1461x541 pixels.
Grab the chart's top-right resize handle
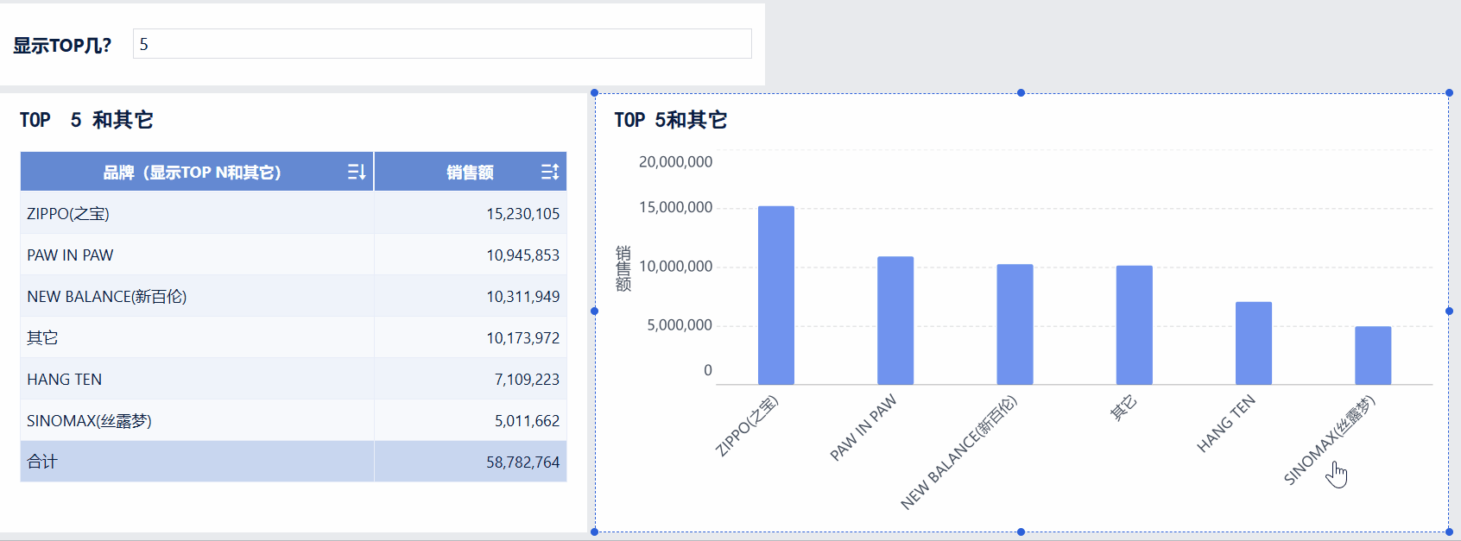(1449, 92)
